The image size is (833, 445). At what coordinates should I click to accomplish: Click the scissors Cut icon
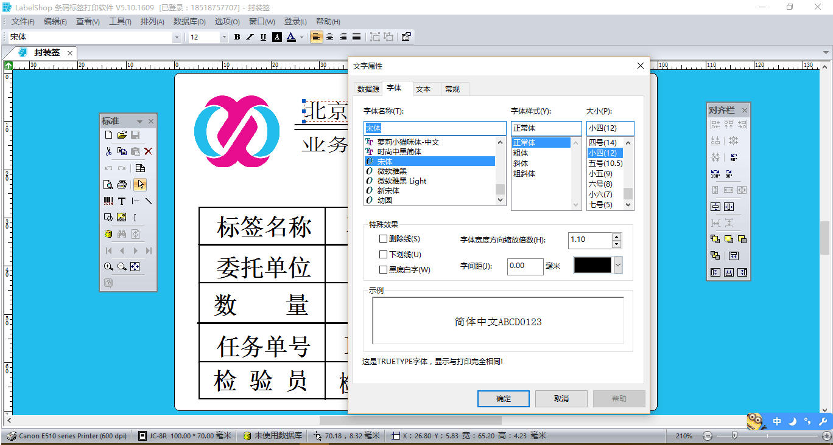coord(108,151)
